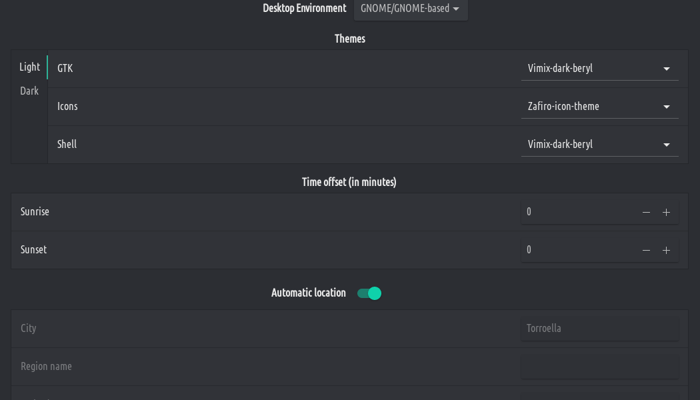Click the Sunset offset value field
The image size is (700, 400).
point(577,250)
